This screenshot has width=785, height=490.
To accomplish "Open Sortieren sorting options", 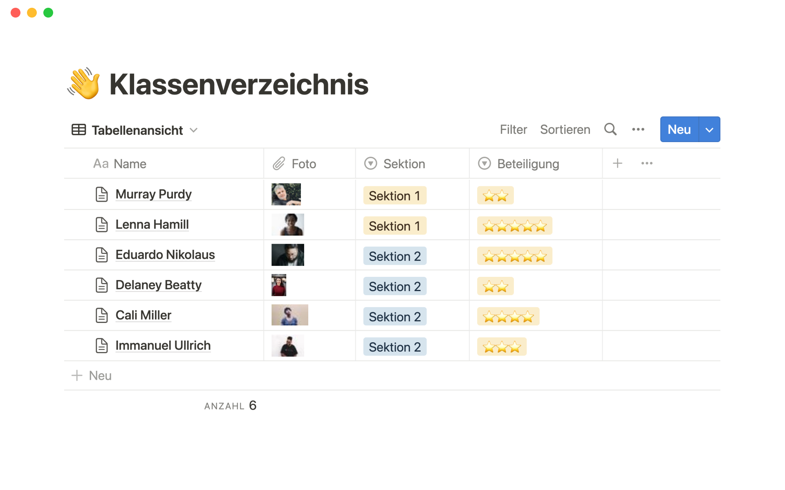I will point(566,130).
